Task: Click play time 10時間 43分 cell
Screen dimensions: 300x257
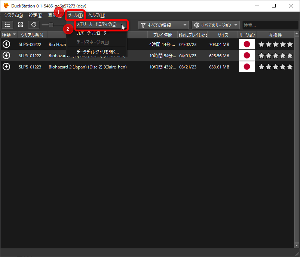Action: pyautogui.click(x=163, y=67)
